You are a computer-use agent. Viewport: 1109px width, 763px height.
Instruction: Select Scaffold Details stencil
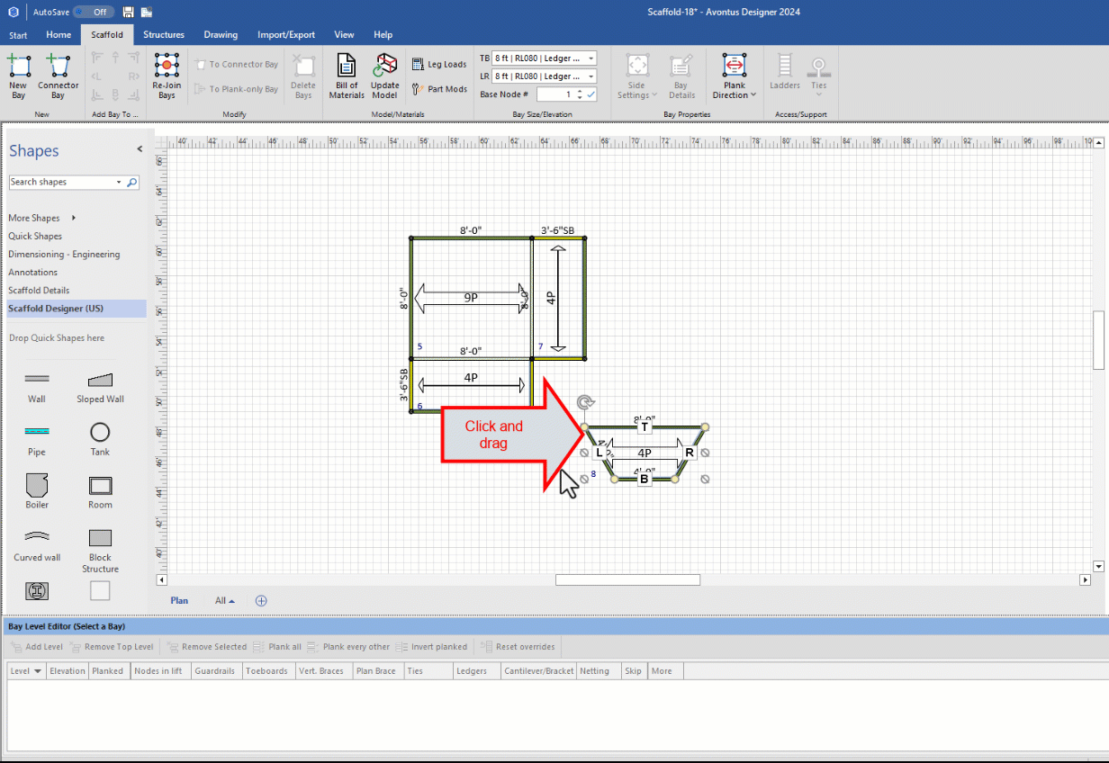point(39,291)
